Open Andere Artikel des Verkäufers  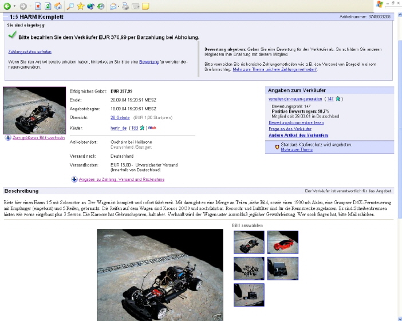point(298,135)
